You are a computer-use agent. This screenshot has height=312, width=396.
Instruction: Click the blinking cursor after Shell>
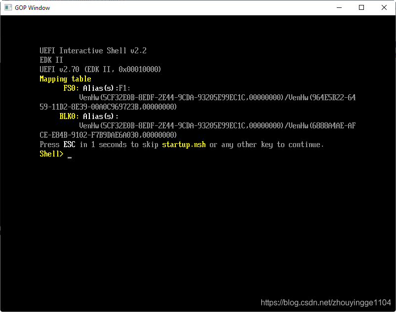pos(69,156)
